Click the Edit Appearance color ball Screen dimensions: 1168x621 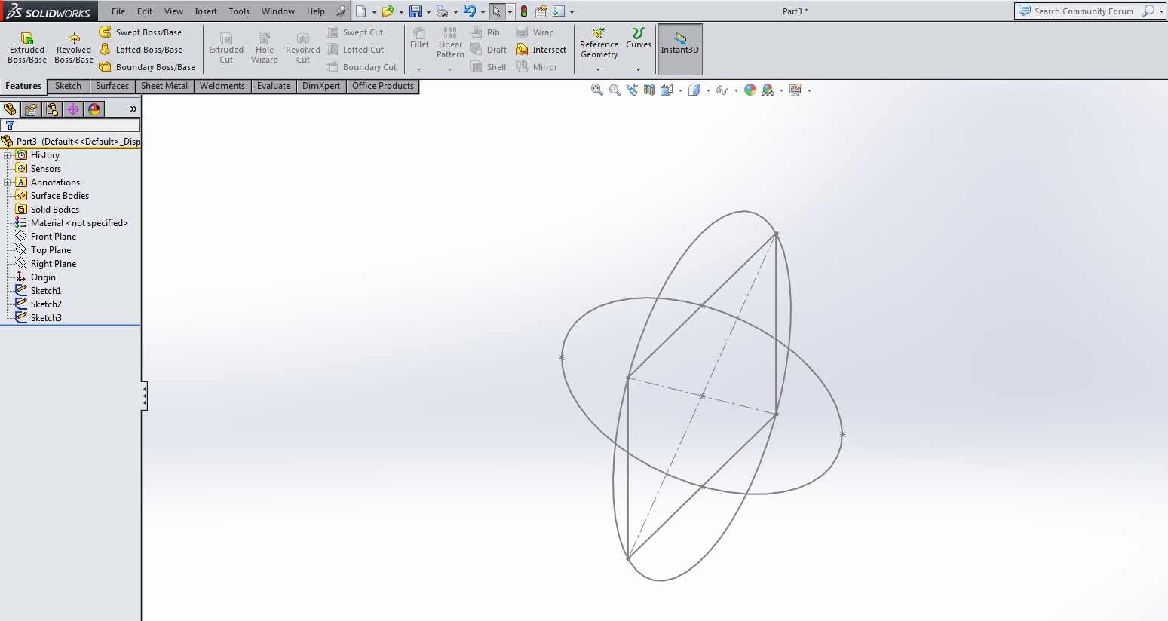click(x=750, y=90)
